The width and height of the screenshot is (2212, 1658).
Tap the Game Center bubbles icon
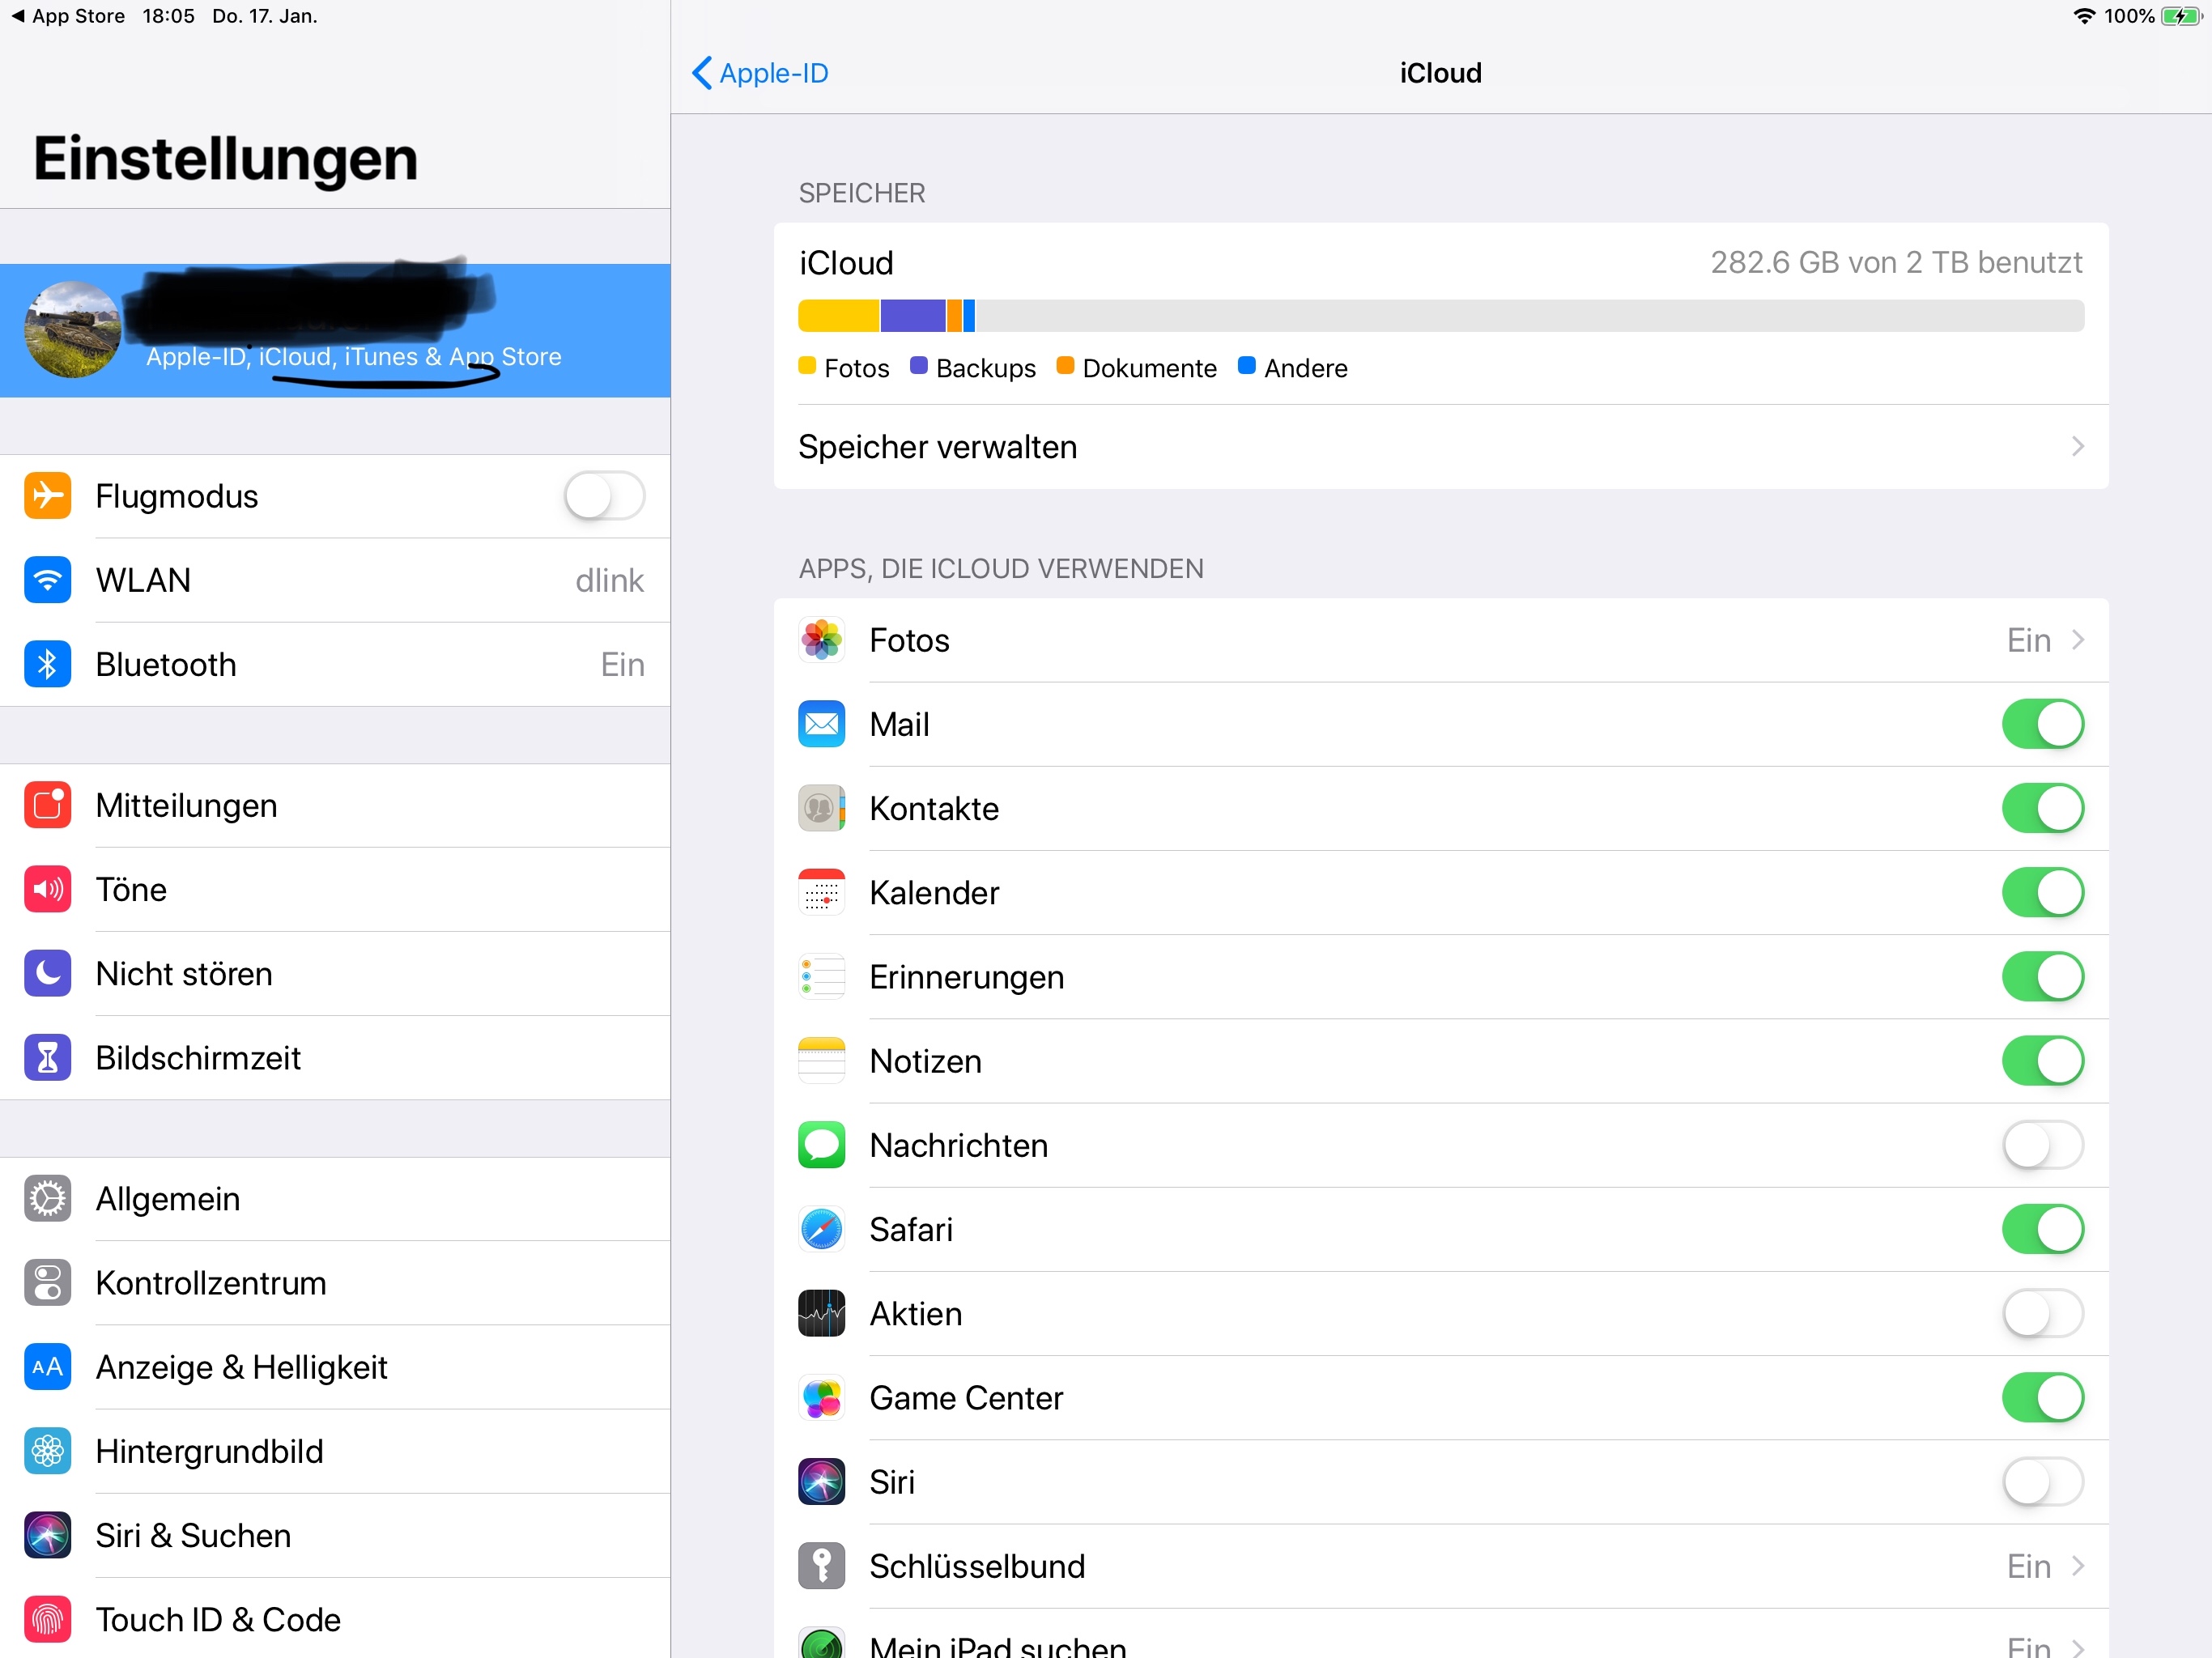[x=821, y=1397]
